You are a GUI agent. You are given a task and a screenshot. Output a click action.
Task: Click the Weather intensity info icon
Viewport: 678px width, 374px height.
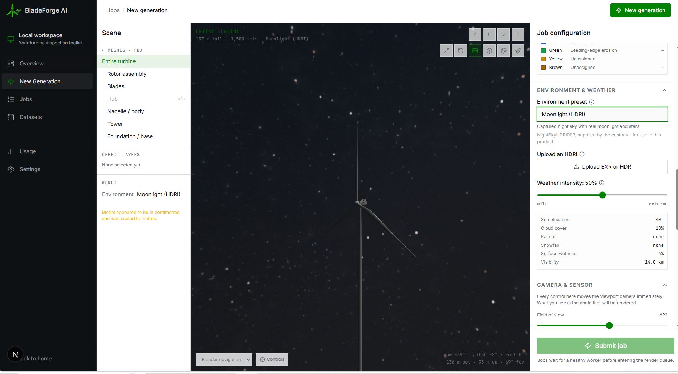[602, 183]
